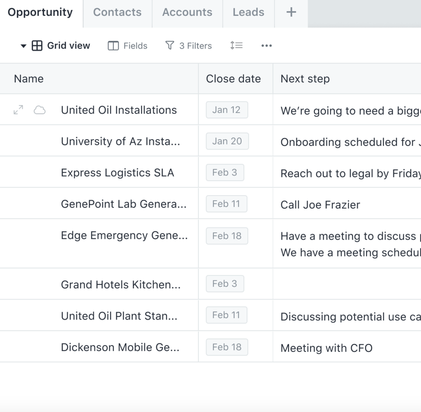Select the Meeting with CFO cell

(326, 348)
